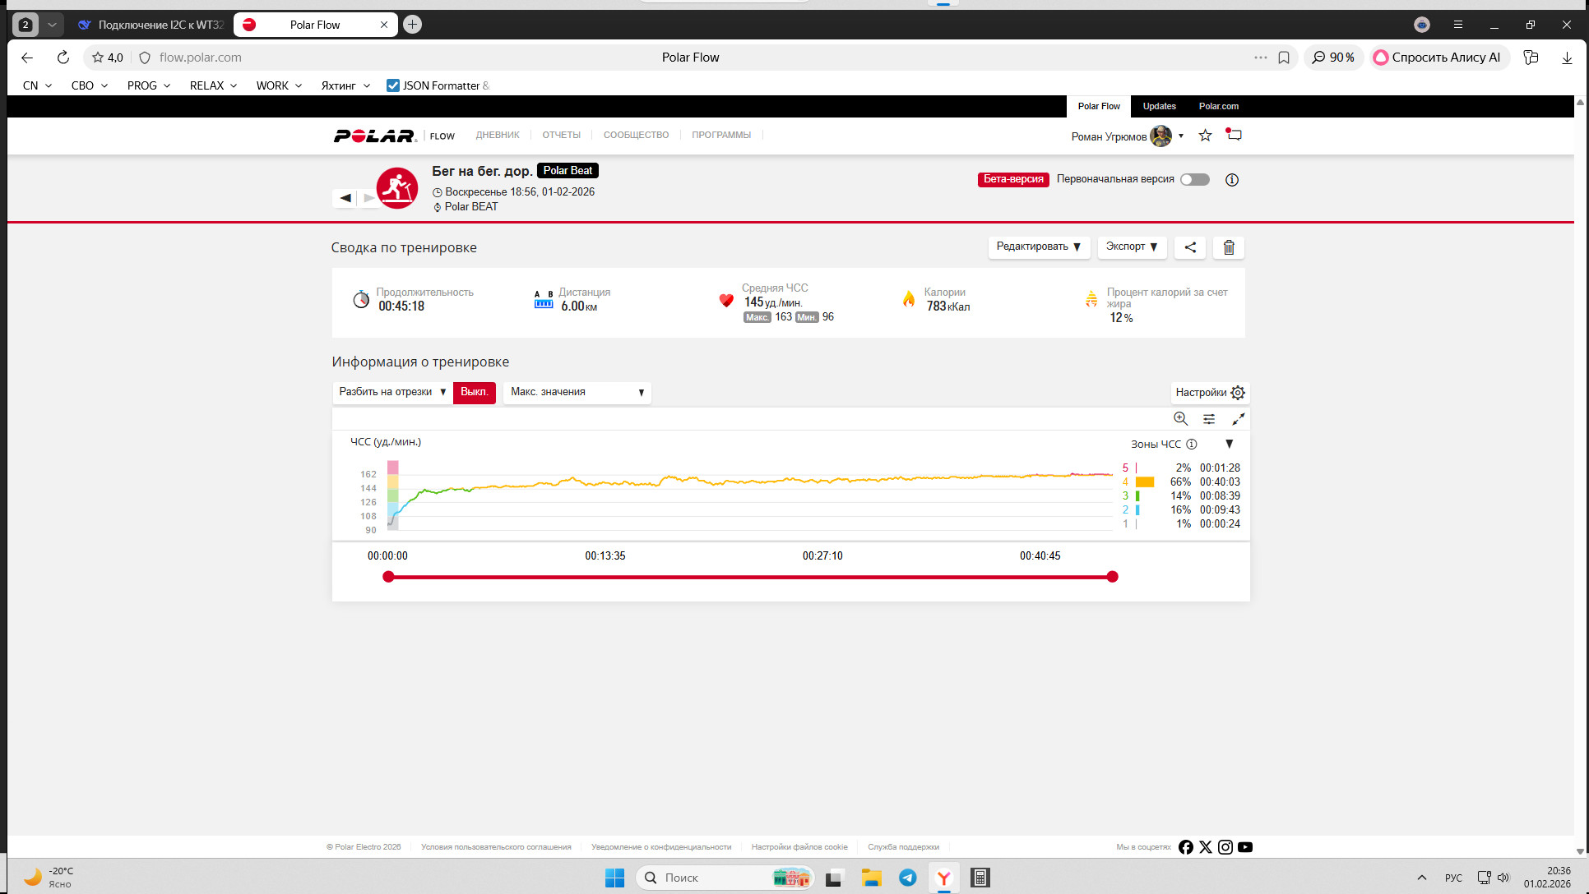The width and height of the screenshot is (1589, 894).
Task: Expand the RELAX bookmarks folder
Action: coord(214,85)
